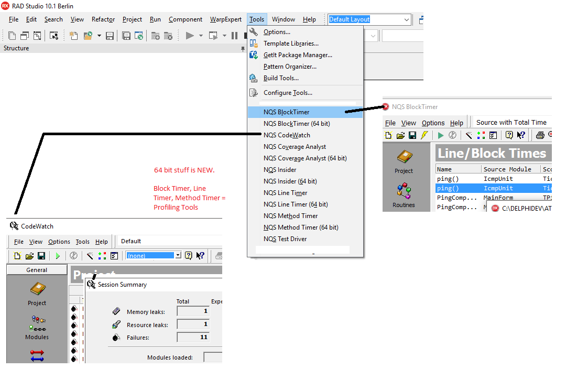Click the Open folder icon in BlockTimer toolbar
Image resolution: width=566 pixels, height=369 pixels.
pos(400,135)
